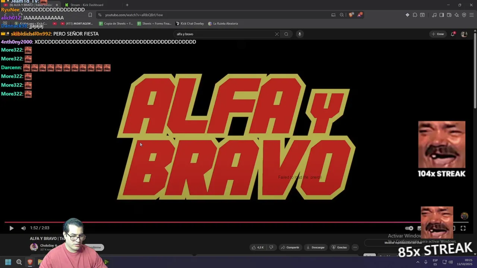Screen dimensions: 477x268
Task: Enter fullscreen mode in the video player
Action: 463,228
